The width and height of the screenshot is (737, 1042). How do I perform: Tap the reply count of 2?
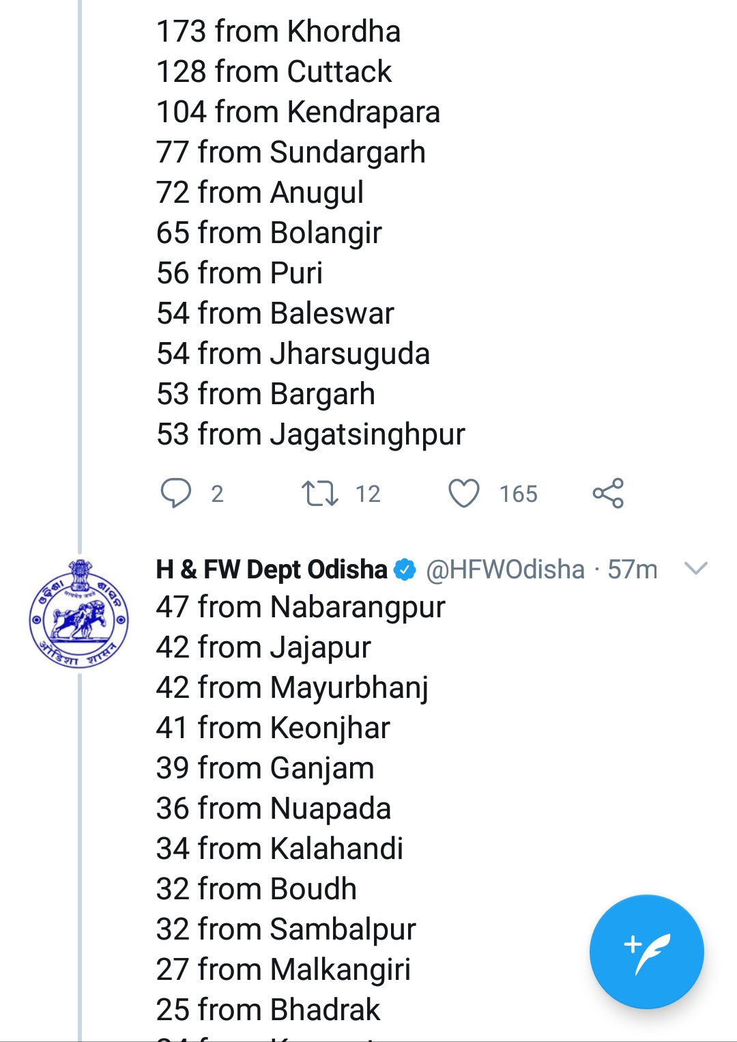tap(217, 494)
